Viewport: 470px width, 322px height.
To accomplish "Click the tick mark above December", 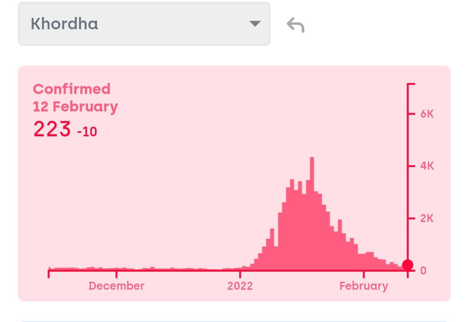I will (117, 274).
